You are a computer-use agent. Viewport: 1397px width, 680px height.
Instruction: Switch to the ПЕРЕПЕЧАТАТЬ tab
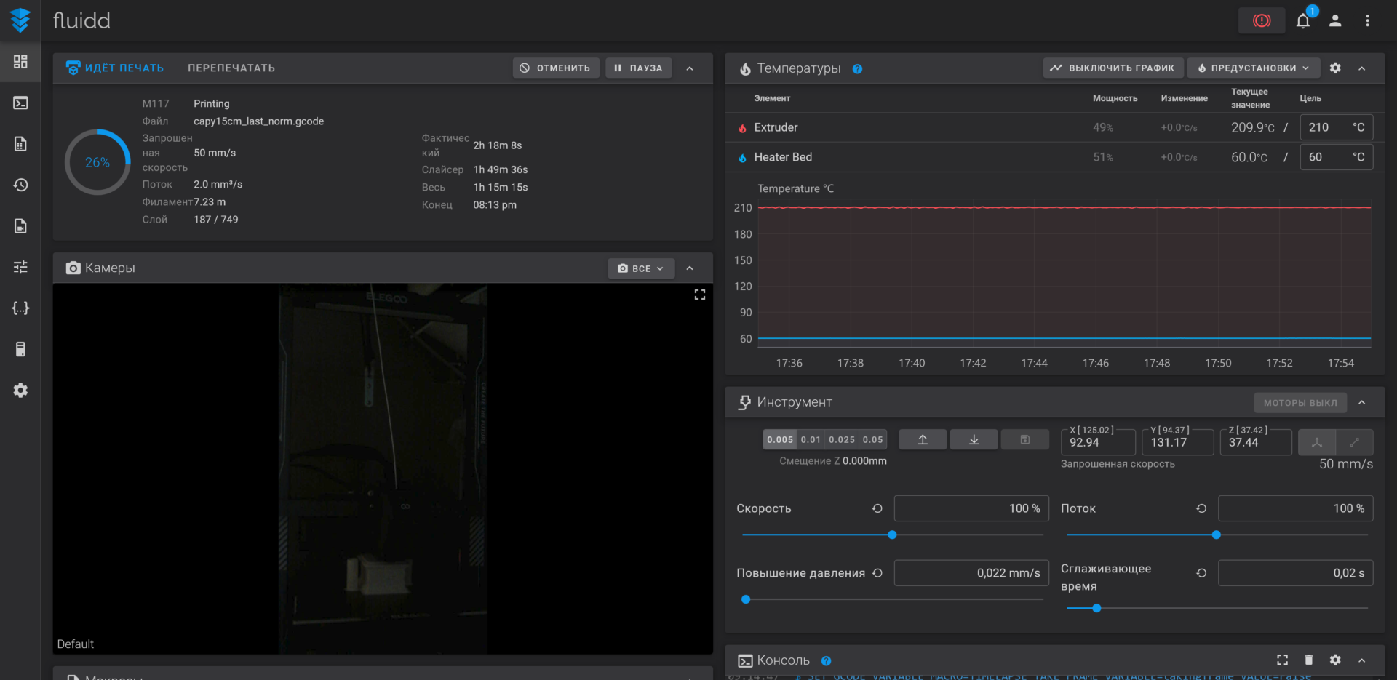[231, 68]
